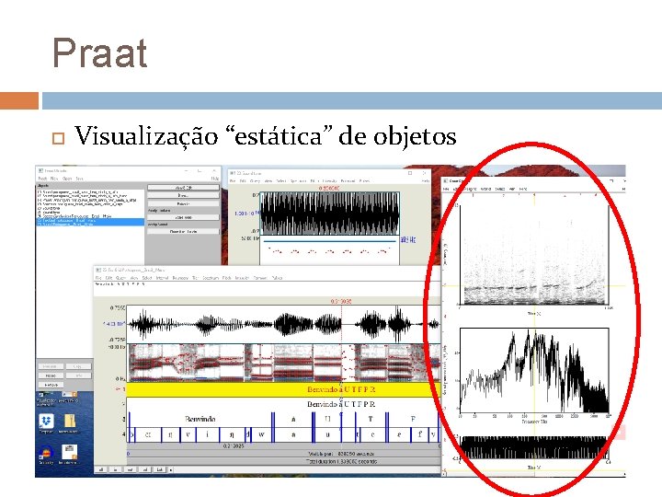This screenshot has width=662, height=497.
Task: Click the Info button below object list
Action: coord(78,376)
